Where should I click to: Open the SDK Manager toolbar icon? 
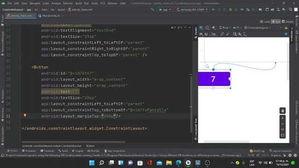click(284, 9)
